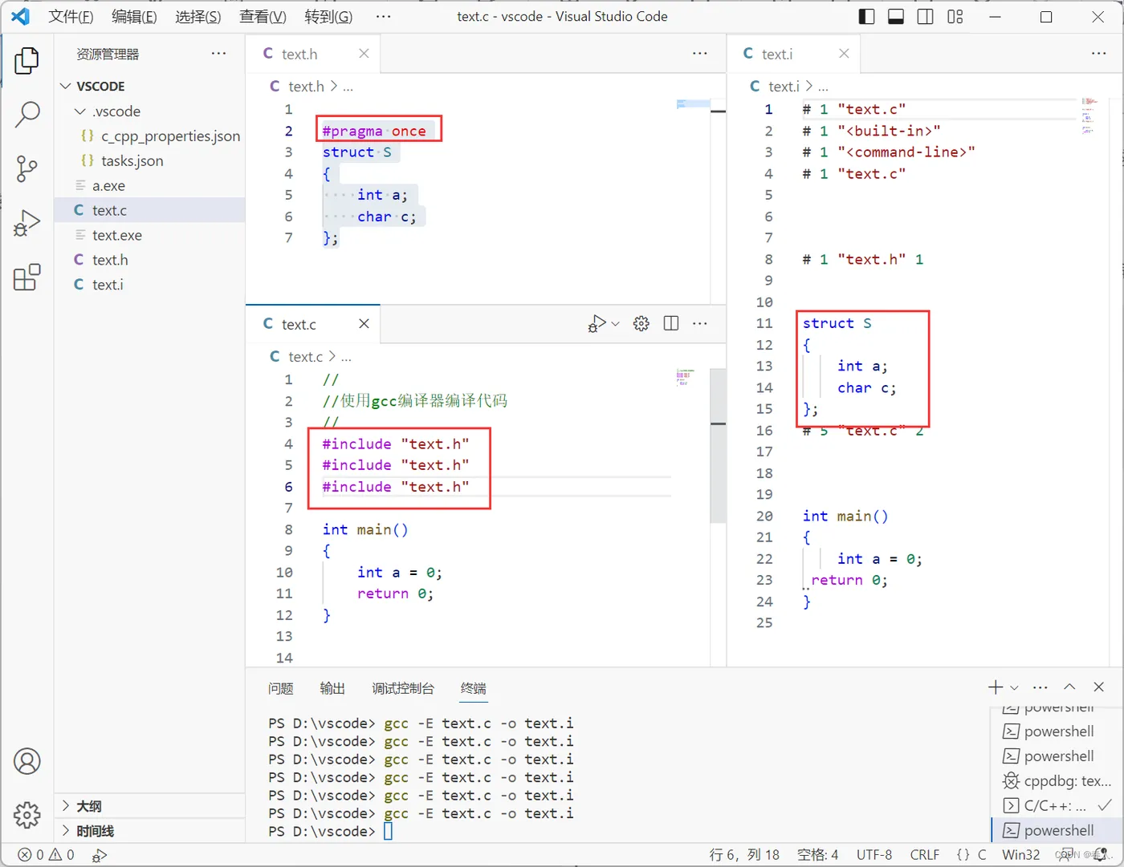This screenshot has height=867, width=1124.
Task: Open text.h in the file explorer
Action: (x=110, y=260)
